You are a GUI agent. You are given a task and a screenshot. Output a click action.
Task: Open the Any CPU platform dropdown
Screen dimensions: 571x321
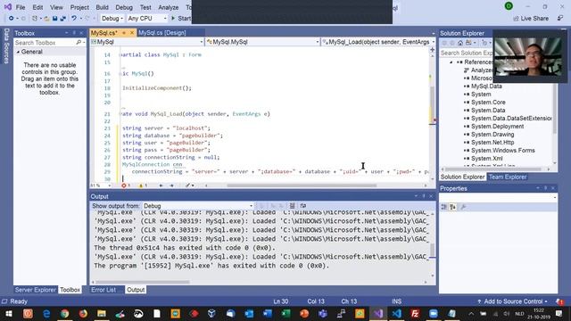coord(146,18)
